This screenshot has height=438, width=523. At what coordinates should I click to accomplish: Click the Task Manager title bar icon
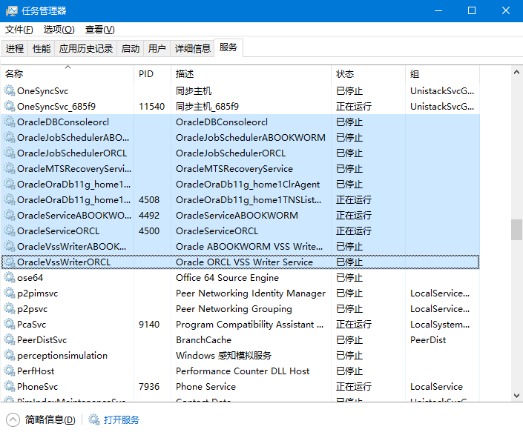click(11, 11)
